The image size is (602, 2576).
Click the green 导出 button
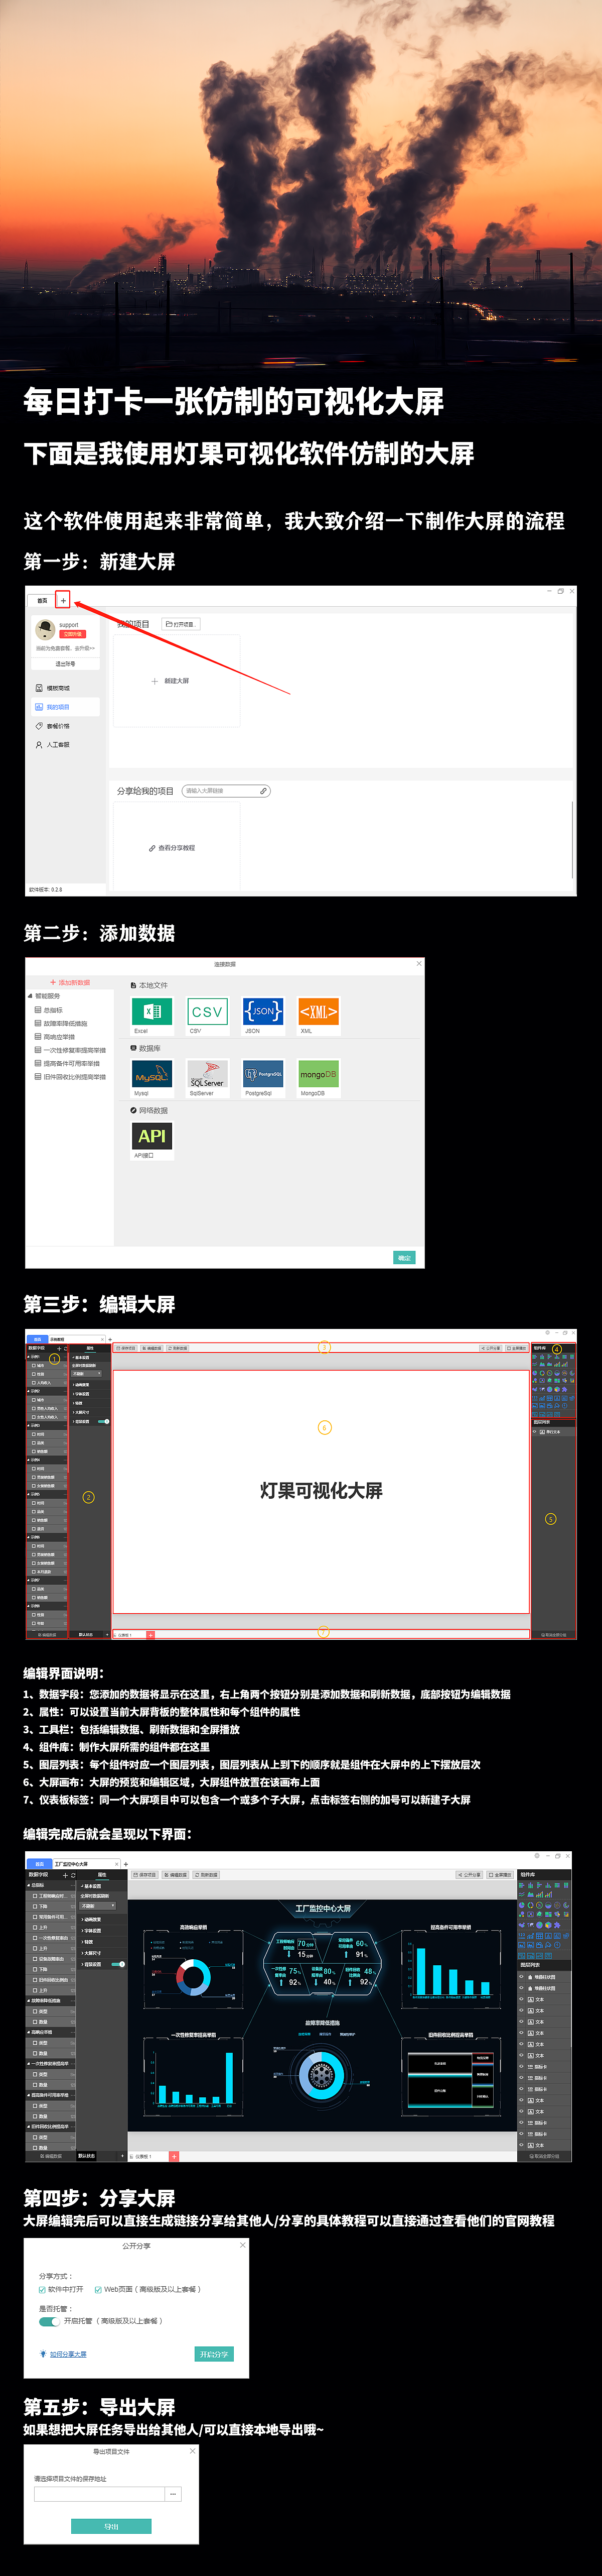[111, 2526]
